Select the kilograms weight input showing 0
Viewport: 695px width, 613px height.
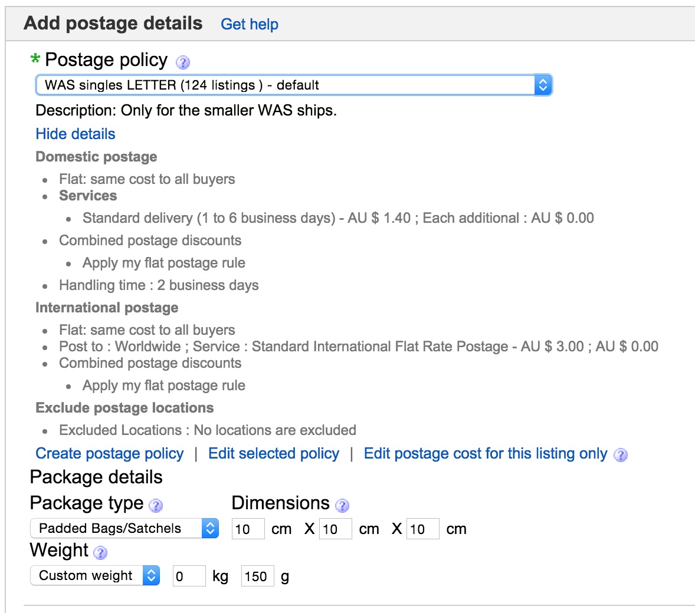tap(188, 576)
